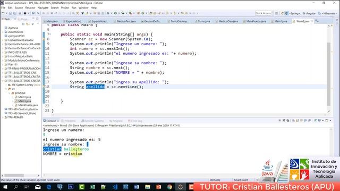This screenshot has width=340, height=191.
Task: Open the File menu
Action: [x=3, y=7]
